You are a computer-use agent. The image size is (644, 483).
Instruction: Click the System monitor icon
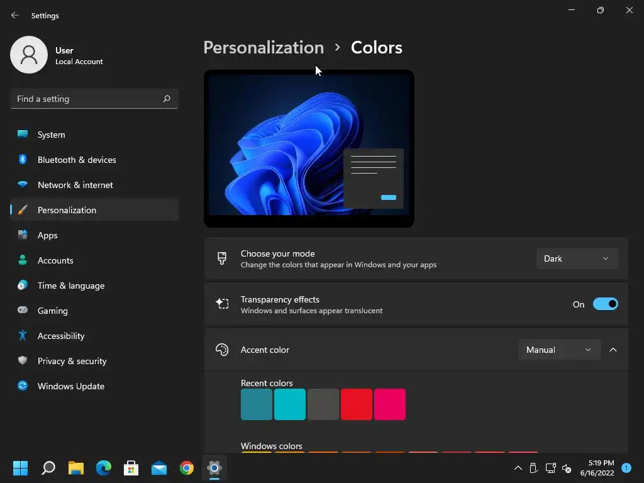coord(23,135)
